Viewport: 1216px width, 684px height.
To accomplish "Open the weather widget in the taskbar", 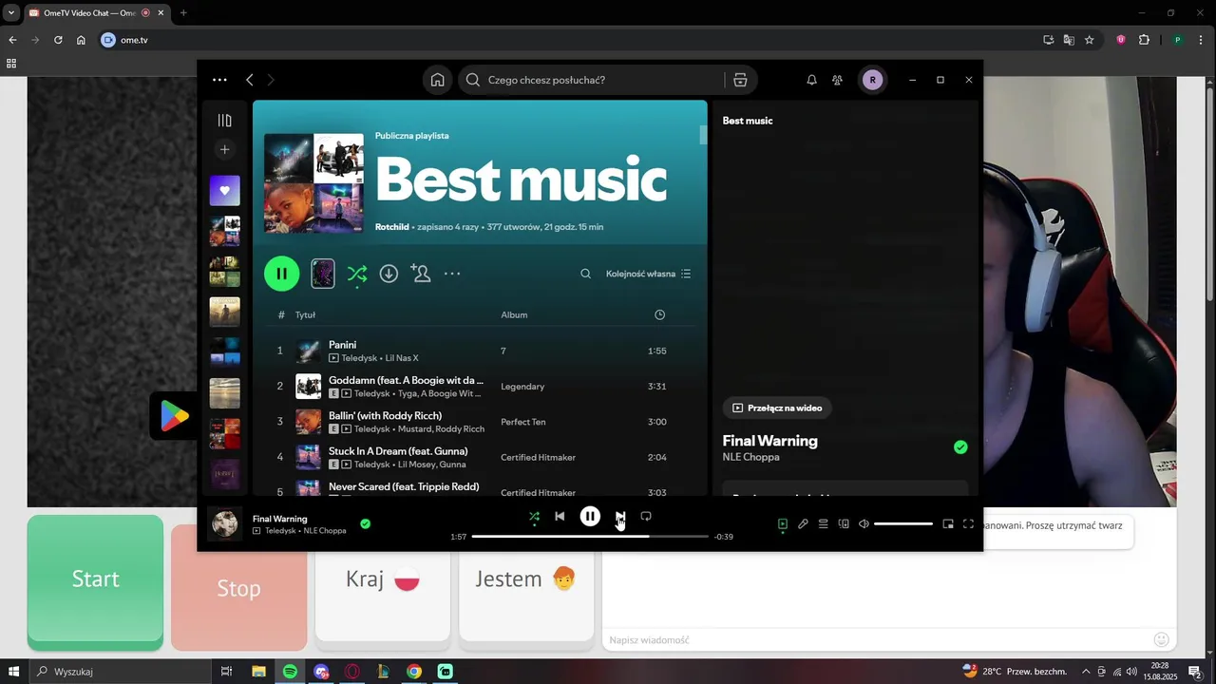I will pos(1015,672).
